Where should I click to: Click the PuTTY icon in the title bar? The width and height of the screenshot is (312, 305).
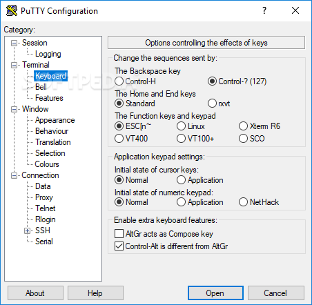(12, 10)
